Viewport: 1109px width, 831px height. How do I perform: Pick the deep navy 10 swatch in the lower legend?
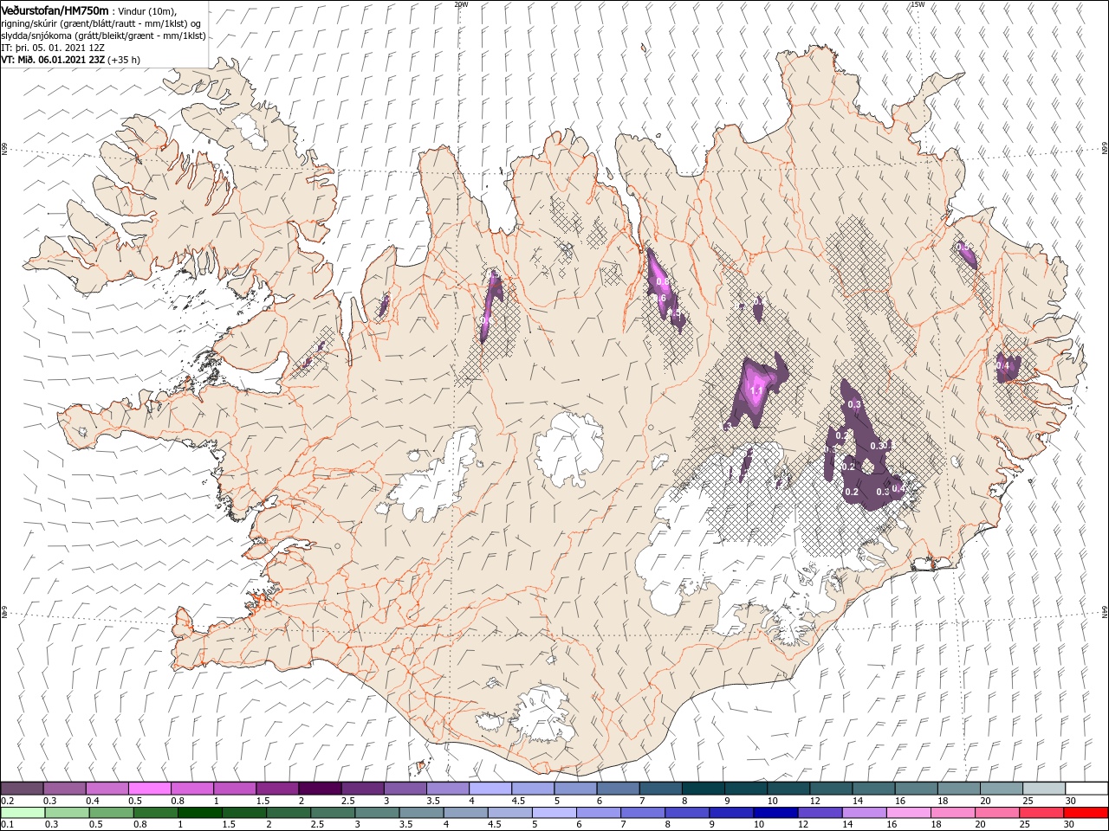(775, 812)
